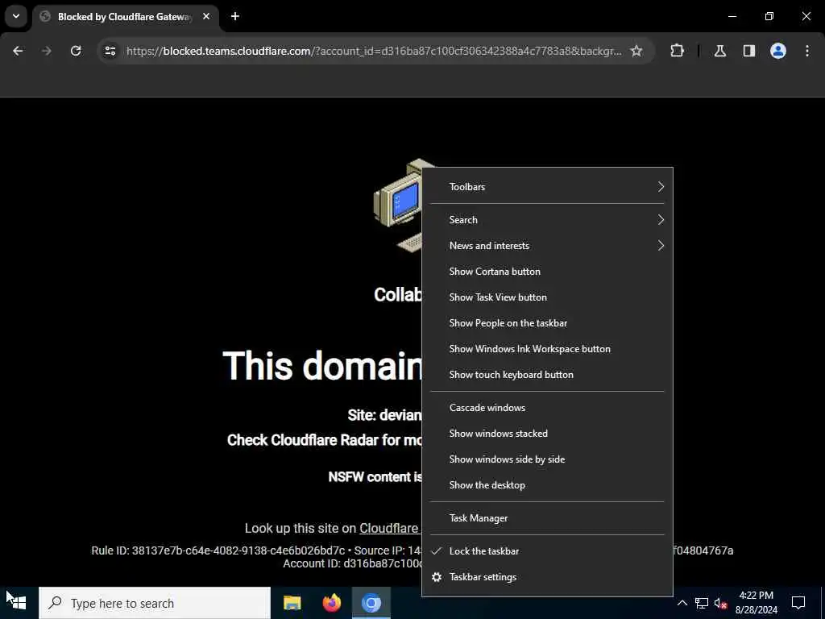Toggle Show Windows Ink Workspace button

(547, 349)
